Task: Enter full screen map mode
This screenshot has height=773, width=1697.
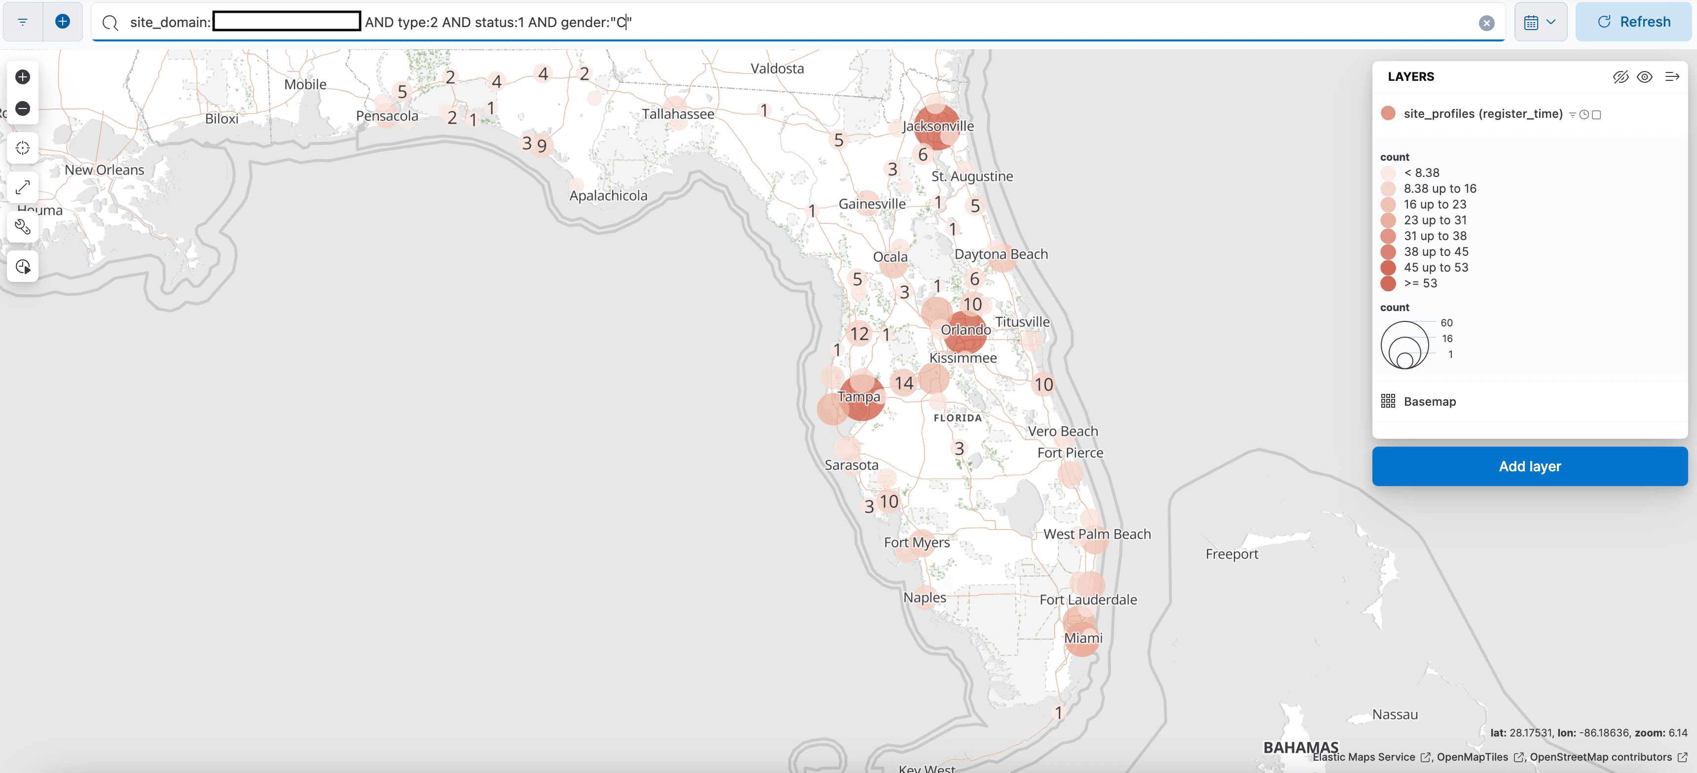Action: [x=22, y=188]
